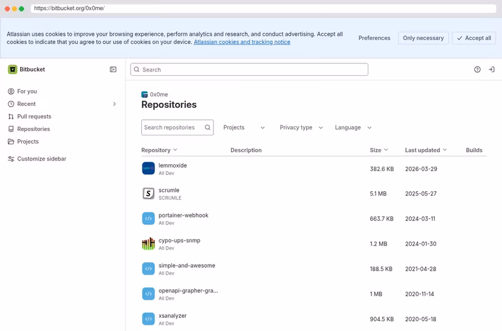Click the browser URL address bar
Viewport: 502px width, 331px height.
coord(264,8)
